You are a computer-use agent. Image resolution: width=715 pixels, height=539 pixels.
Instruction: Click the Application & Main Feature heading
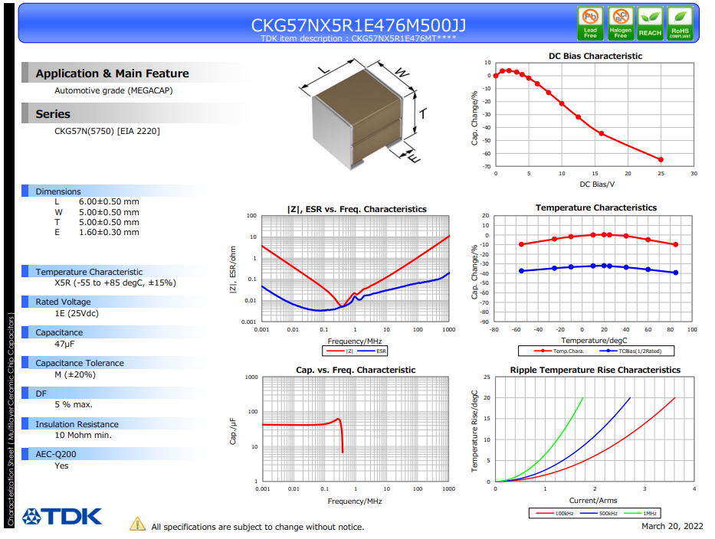point(112,73)
